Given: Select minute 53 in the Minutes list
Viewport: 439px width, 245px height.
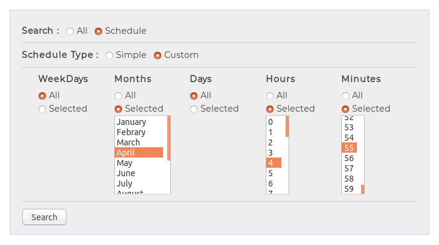Looking at the screenshot, I should point(349,127).
